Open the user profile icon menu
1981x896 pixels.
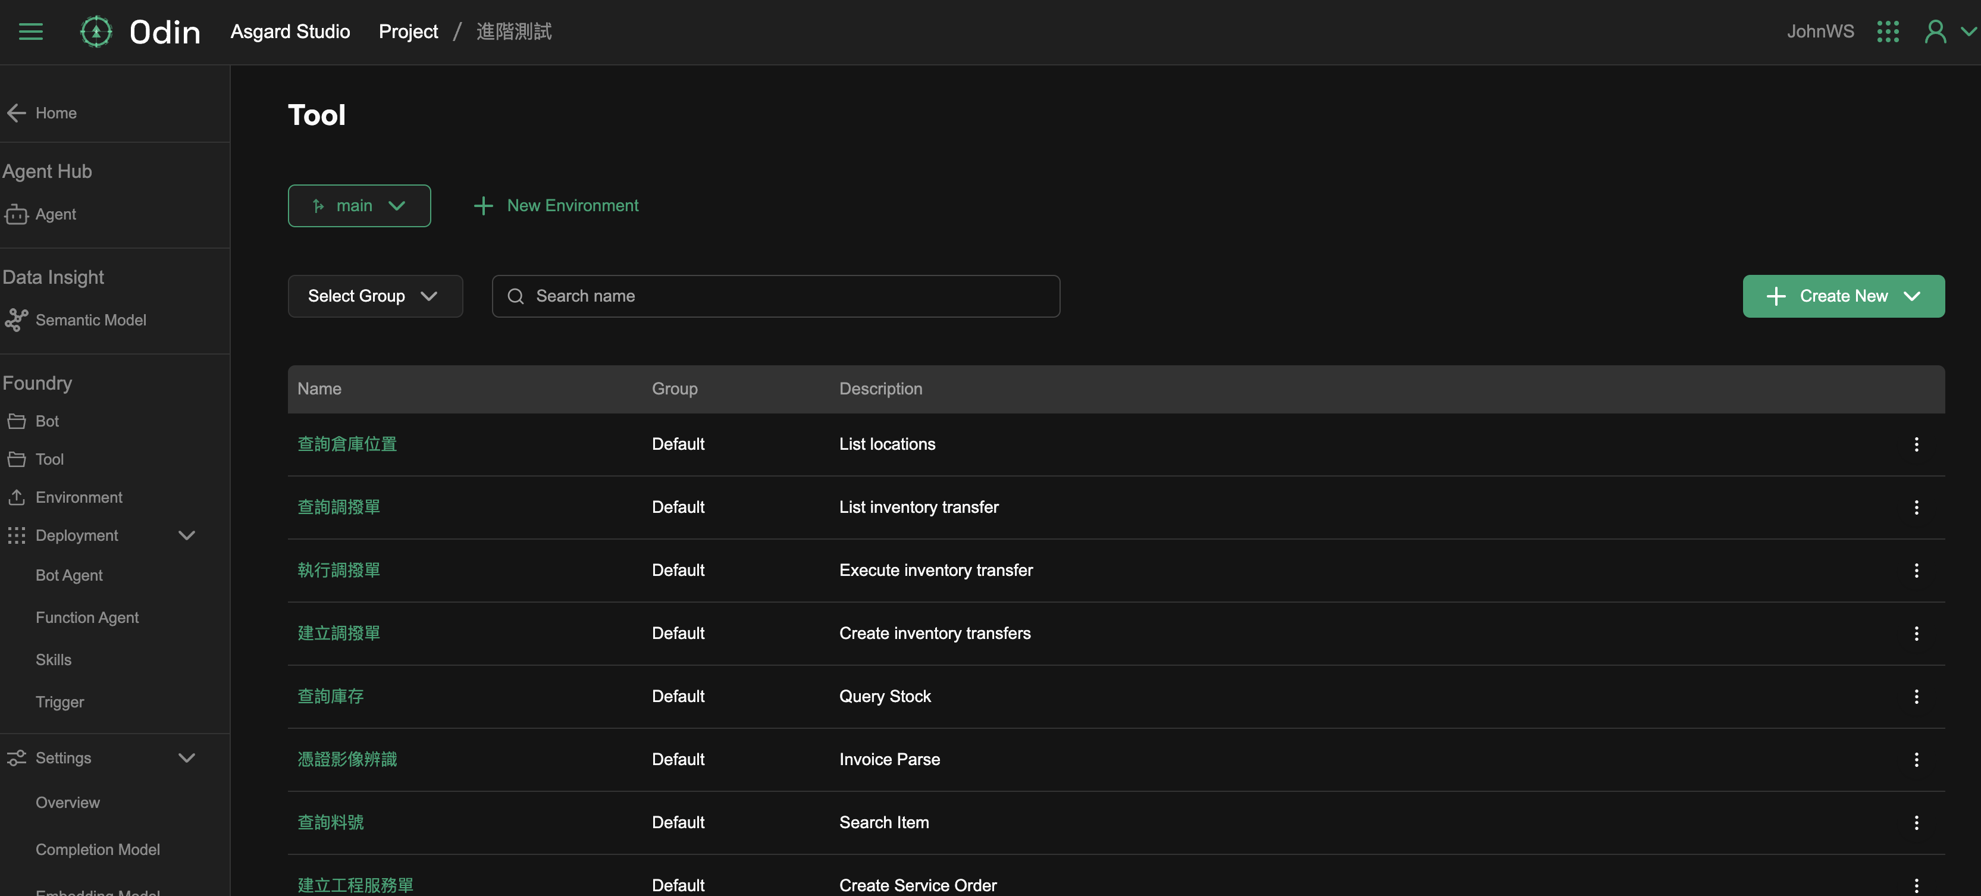click(1935, 32)
